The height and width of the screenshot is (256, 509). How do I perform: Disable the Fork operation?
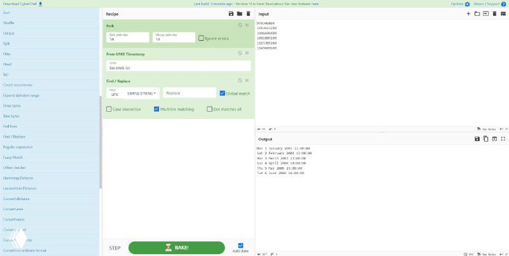240,25
